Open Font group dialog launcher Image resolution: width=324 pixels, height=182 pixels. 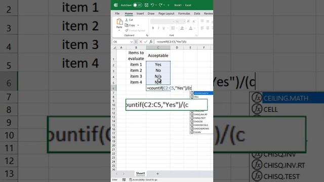196,35
